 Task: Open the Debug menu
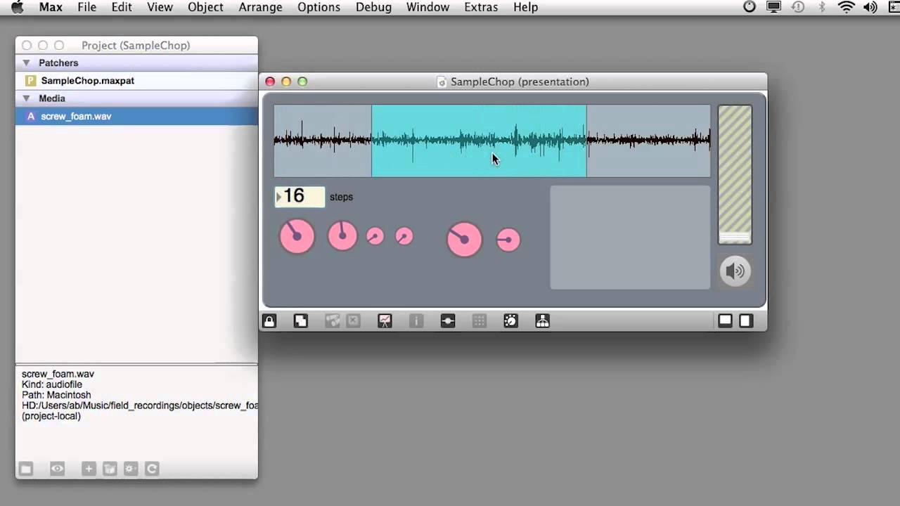point(373,7)
